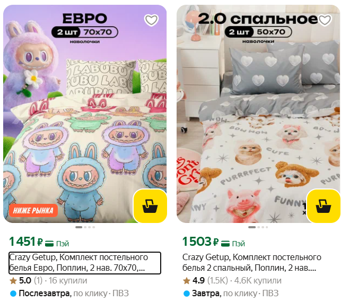Add Labubu Евро set to cart
Screen dimensions: 341x301
pos(150,206)
